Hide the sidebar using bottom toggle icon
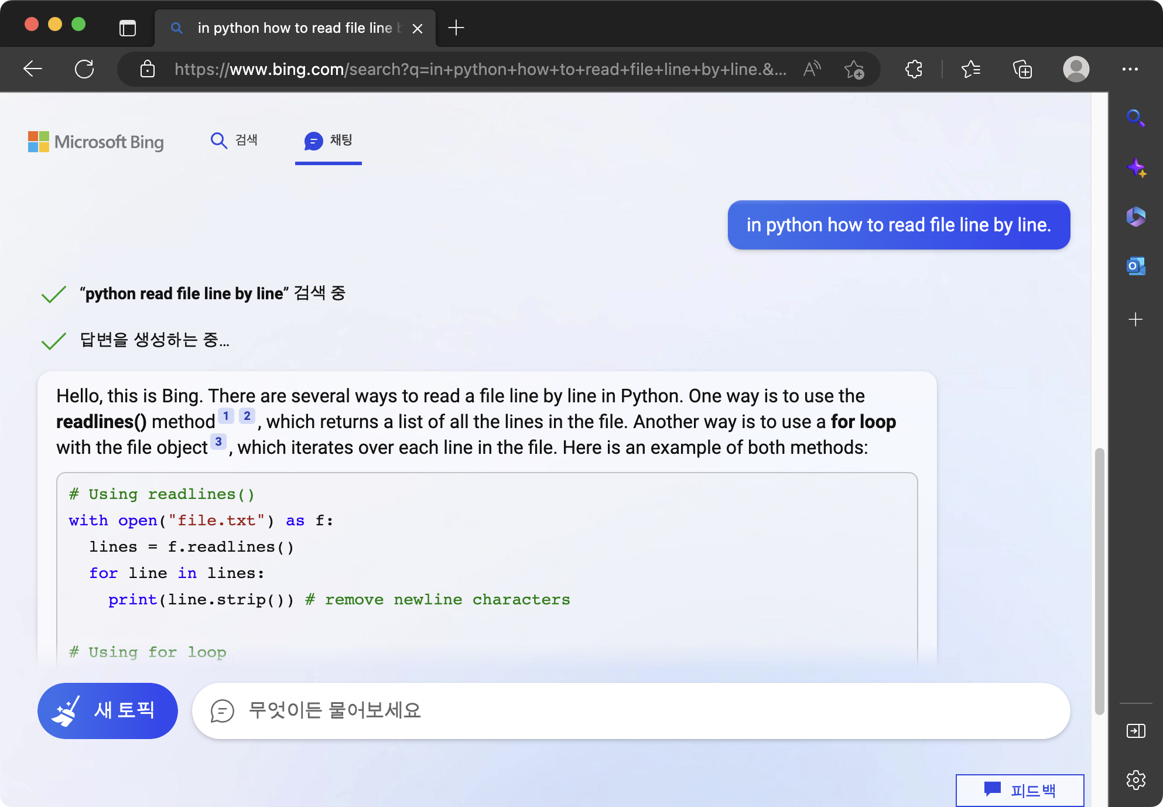The image size is (1163, 807). [x=1135, y=731]
